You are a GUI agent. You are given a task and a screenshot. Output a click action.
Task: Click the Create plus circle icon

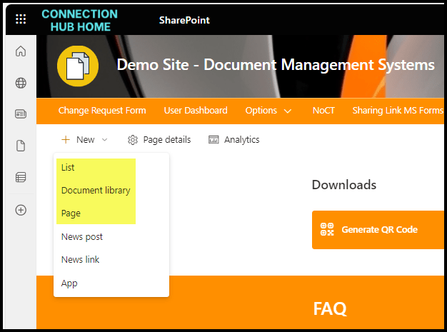(21, 210)
